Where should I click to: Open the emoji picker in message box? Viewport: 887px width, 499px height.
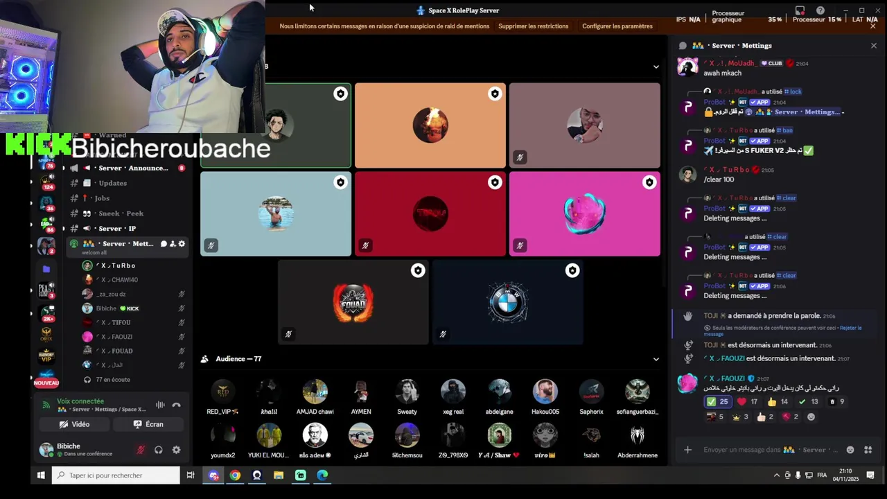850,450
